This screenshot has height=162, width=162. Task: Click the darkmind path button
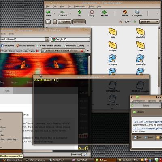pyautogui.click(x=79, y=22)
